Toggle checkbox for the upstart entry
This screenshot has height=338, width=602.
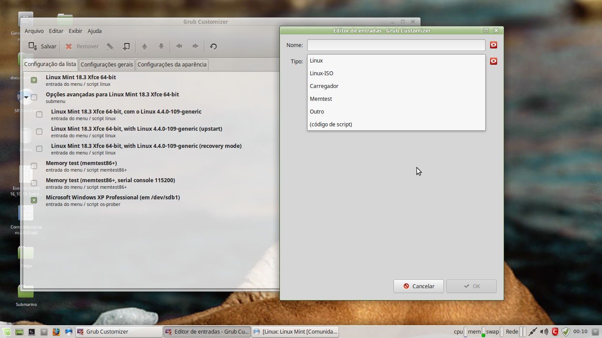pos(39,132)
